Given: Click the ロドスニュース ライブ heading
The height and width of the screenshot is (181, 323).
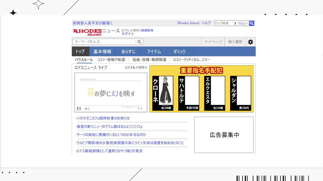Looking at the screenshot, I should click(91, 68).
